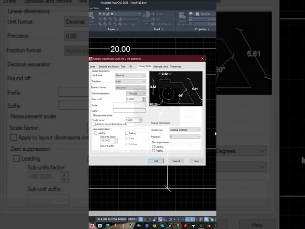Open Blender from the taskbar
The image size is (305, 229).
pos(209,226)
